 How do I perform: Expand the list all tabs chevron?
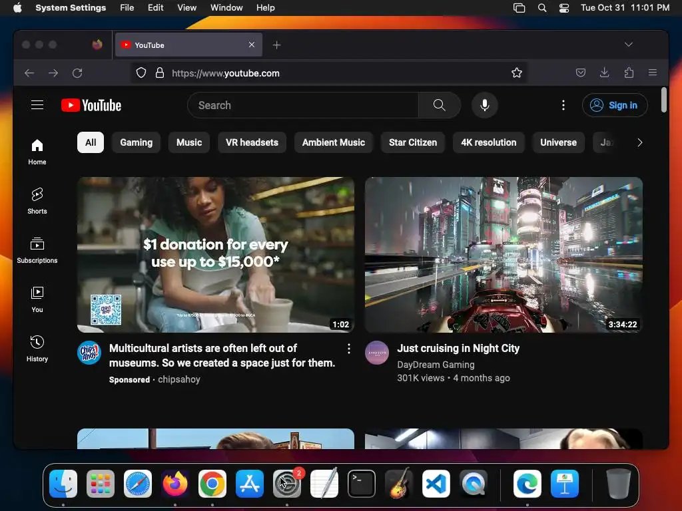coord(629,45)
